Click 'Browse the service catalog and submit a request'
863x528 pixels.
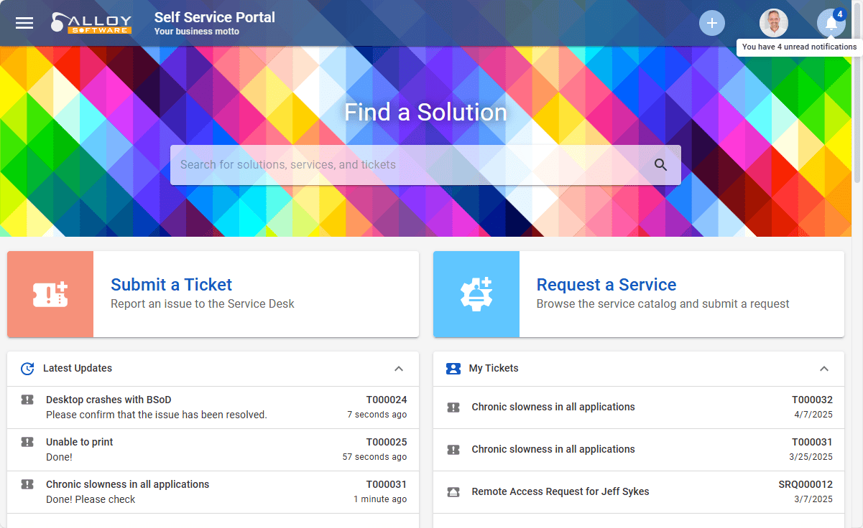click(x=663, y=304)
